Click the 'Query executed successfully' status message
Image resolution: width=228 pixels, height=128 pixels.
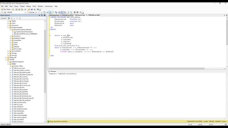[x=58, y=122]
